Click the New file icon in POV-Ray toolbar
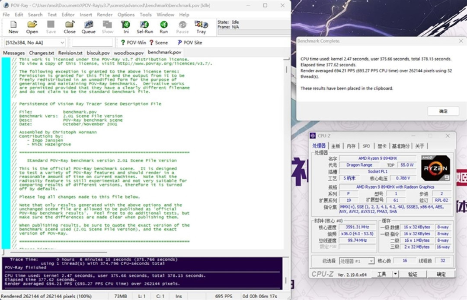Screen dimensions: 467x300 click(13, 27)
